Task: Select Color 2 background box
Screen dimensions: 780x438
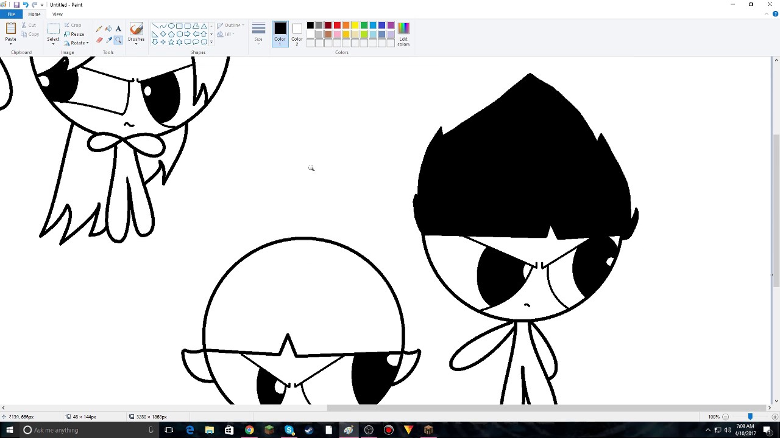Action: (297, 33)
